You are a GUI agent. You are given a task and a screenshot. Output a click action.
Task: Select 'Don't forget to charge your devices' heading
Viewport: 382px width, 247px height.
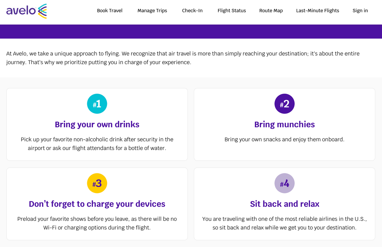point(97,204)
